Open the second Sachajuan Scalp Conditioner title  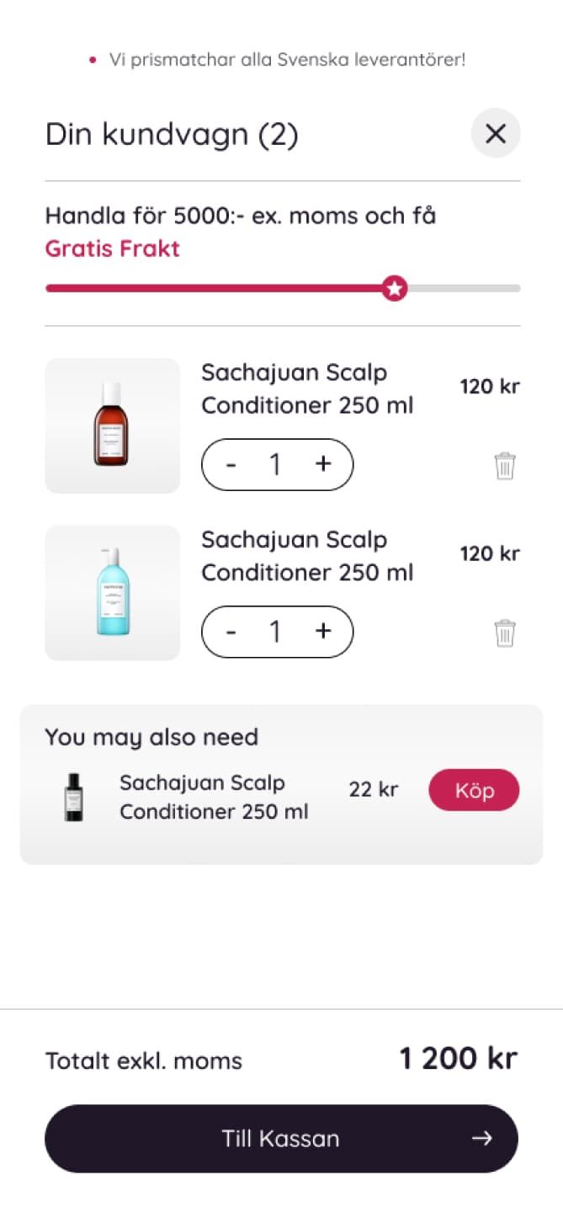point(306,555)
